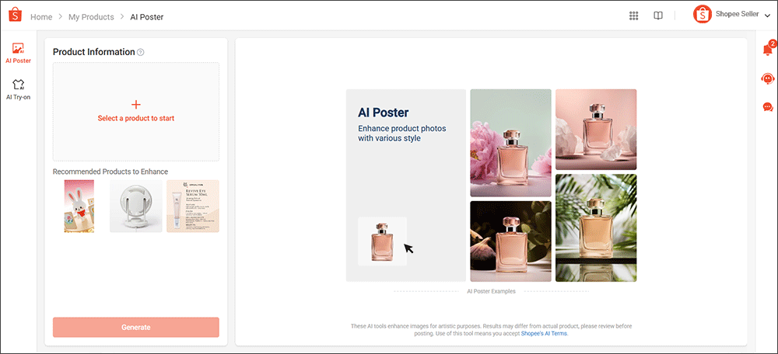This screenshot has width=778, height=354.
Task: Click the AI Poster breadcrumb text
Action: point(147,17)
